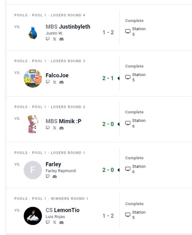The width and height of the screenshot is (192, 235).
Task: Click FalcoJoe's SpongeBob avatar
Action: [x=33, y=78]
